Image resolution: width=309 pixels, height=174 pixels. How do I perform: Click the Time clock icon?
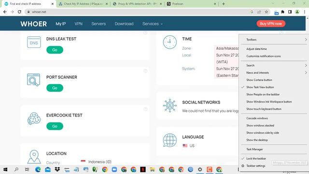pyautogui.click(x=169, y=42)
